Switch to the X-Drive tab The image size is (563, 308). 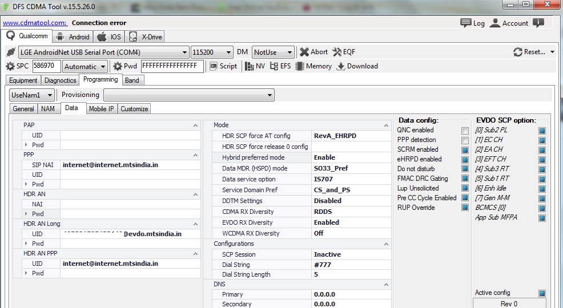[x=144, y=37]
